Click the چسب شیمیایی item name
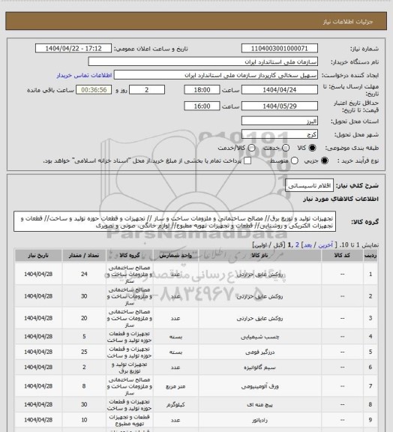This screenshot has height=432, width=393. tap(259, 337)
